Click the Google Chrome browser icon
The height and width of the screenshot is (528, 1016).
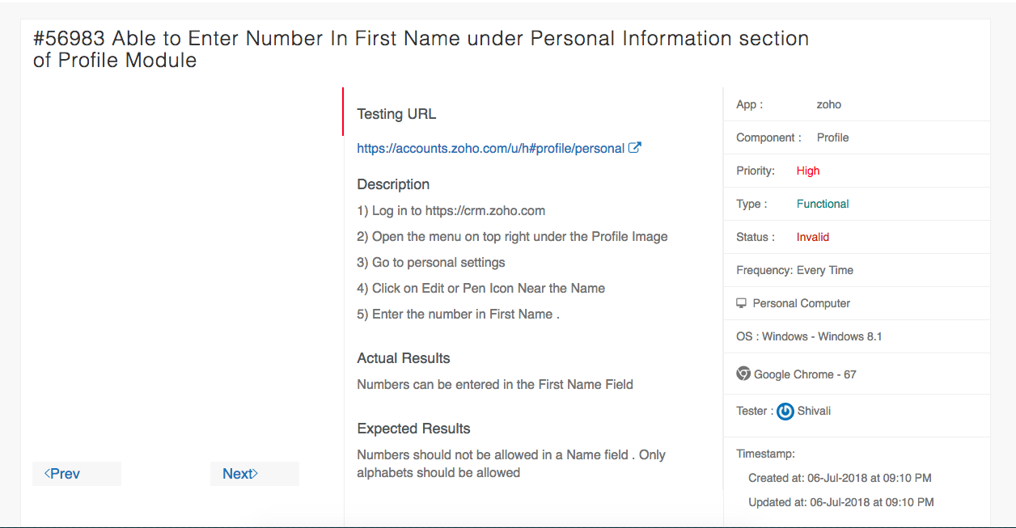pyautogui.click(x=743, y=374)
